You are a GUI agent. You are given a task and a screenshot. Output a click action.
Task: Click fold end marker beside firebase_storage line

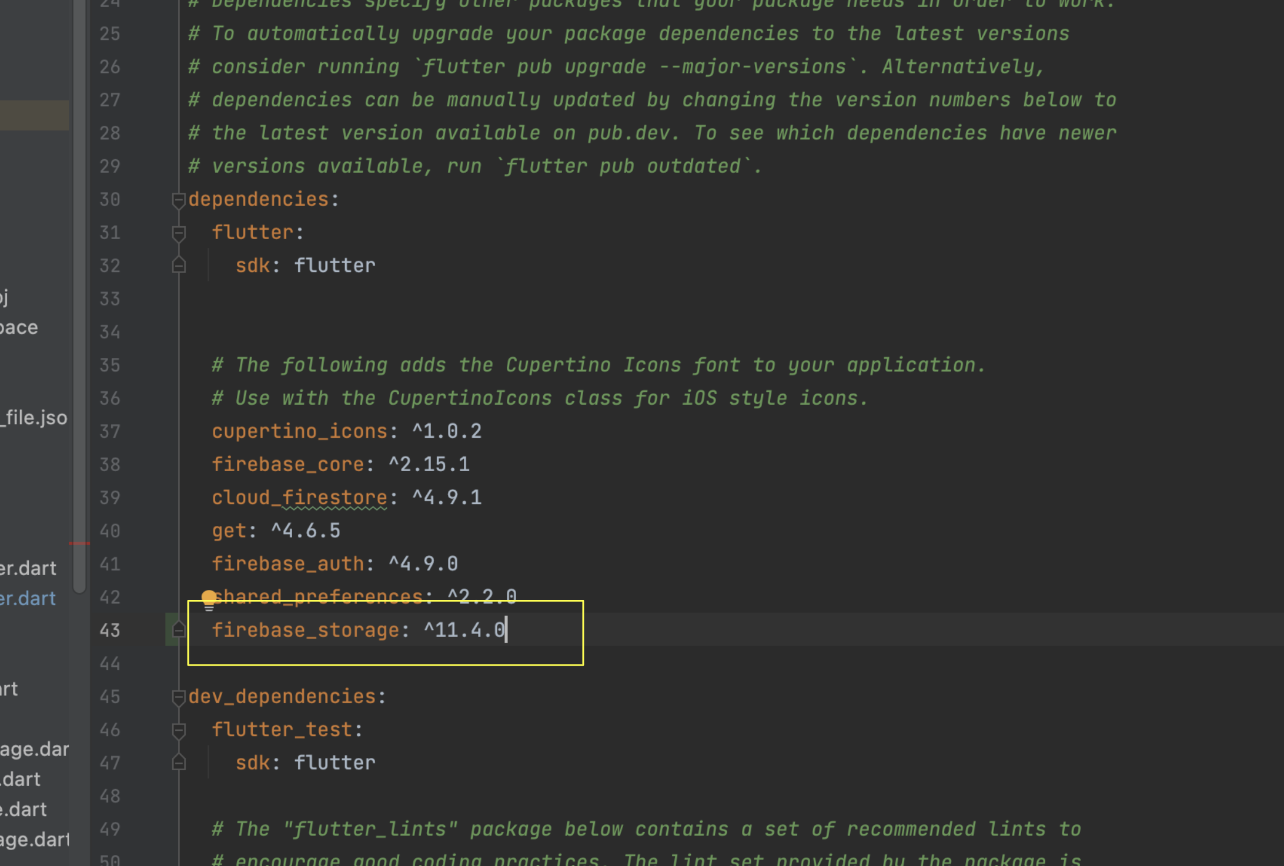(x=179, y=630)
